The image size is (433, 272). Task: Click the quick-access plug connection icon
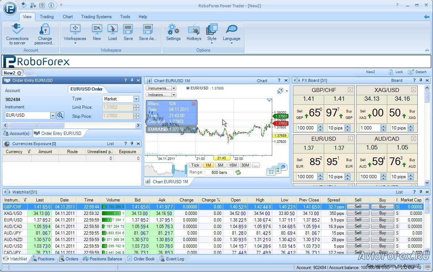[x=24, y=5]
